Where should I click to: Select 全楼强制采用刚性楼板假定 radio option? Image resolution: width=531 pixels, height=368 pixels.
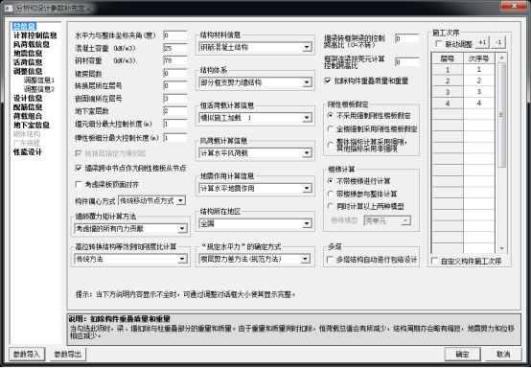330,129
